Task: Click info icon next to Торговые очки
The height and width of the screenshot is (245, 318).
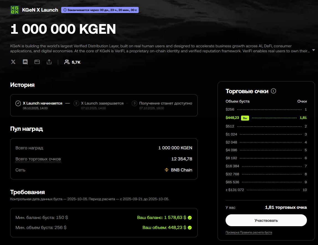Action: 273,91
